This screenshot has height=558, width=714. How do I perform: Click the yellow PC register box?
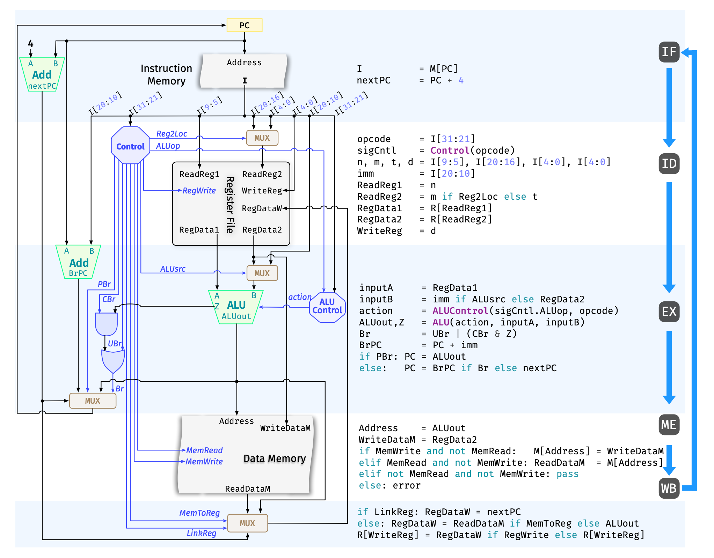click(244, 25)
